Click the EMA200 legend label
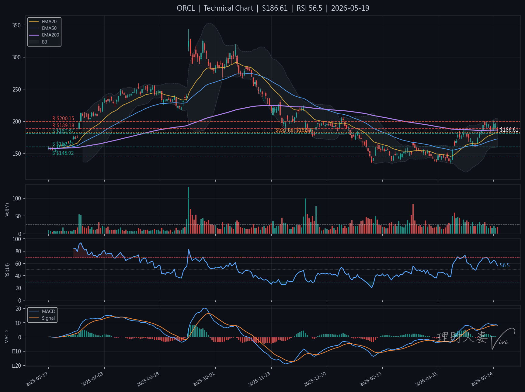 pos(50,35)
